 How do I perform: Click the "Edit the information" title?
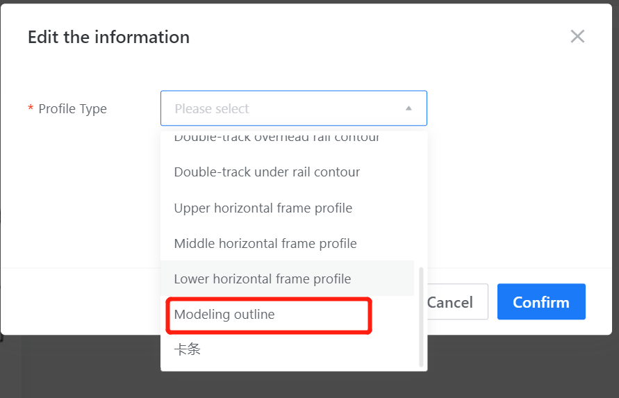click(108, 37)
